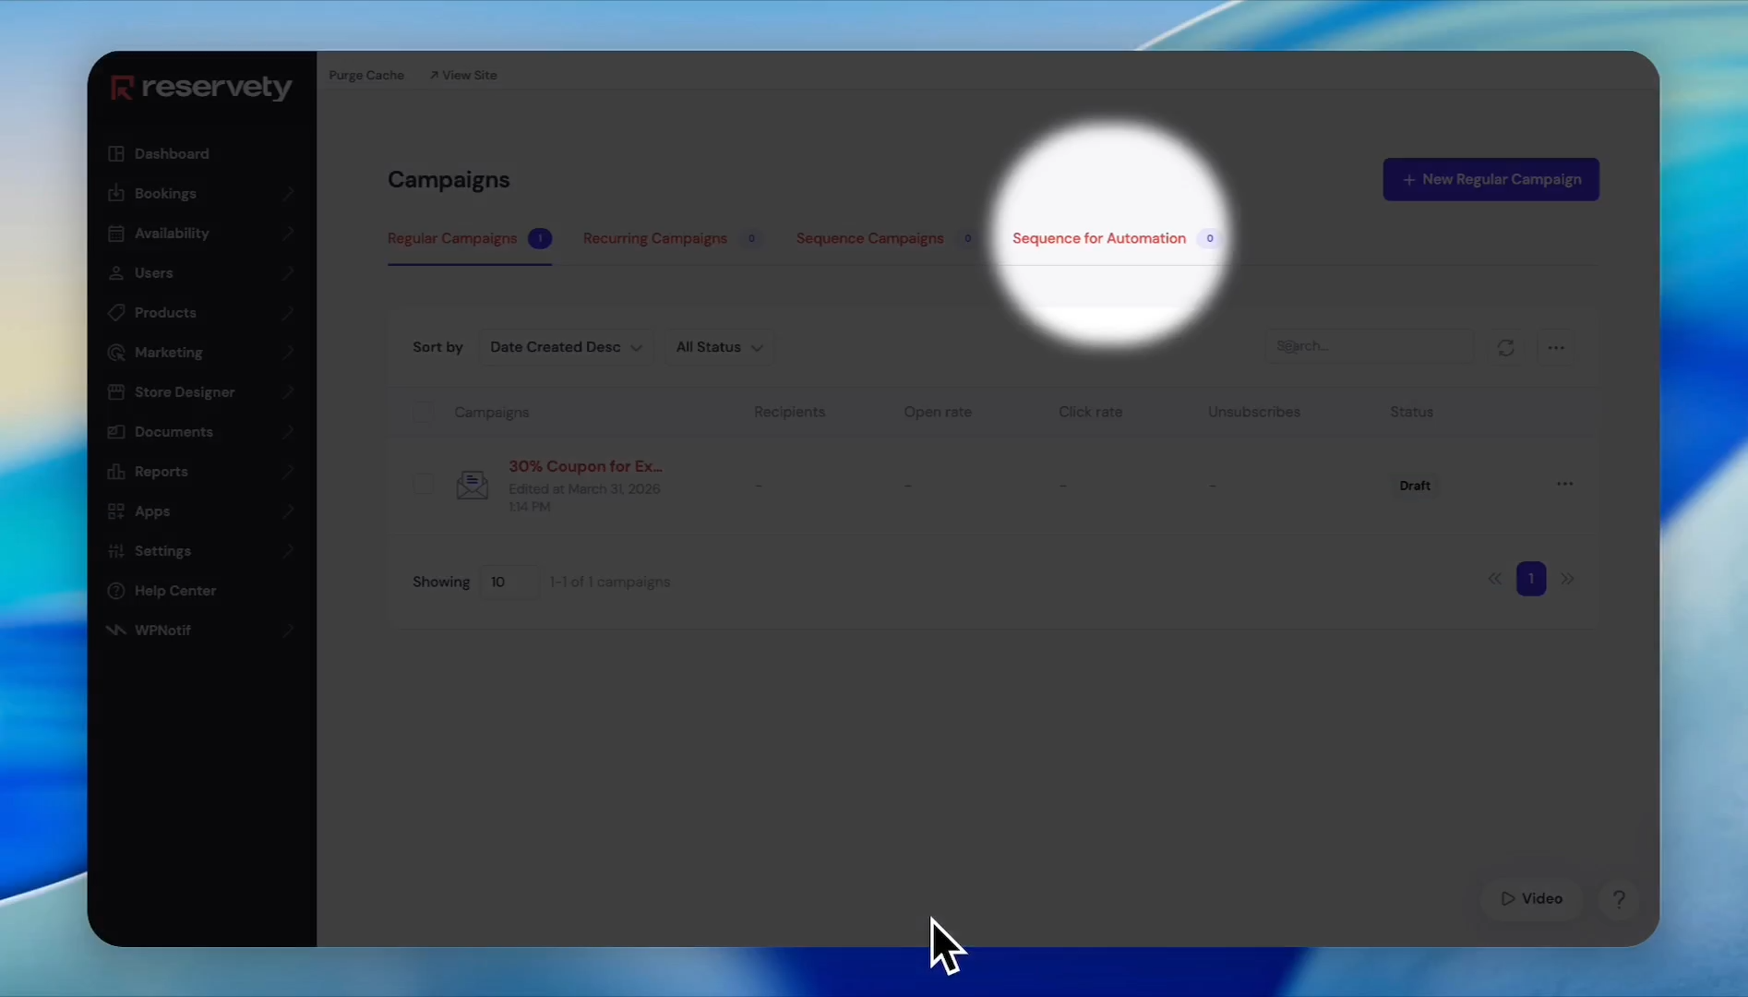Image resolution: width=1748 pixels, height=997 pixels.
Task: Click View Site link
Action: point(463,75)
